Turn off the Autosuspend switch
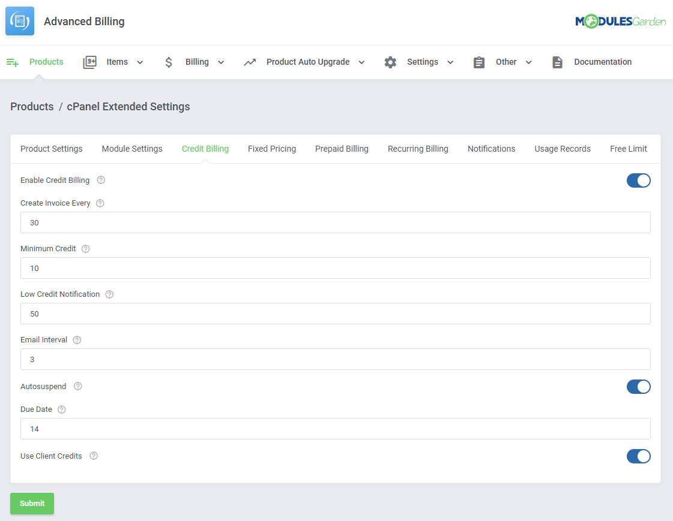 tap(638, 387)
